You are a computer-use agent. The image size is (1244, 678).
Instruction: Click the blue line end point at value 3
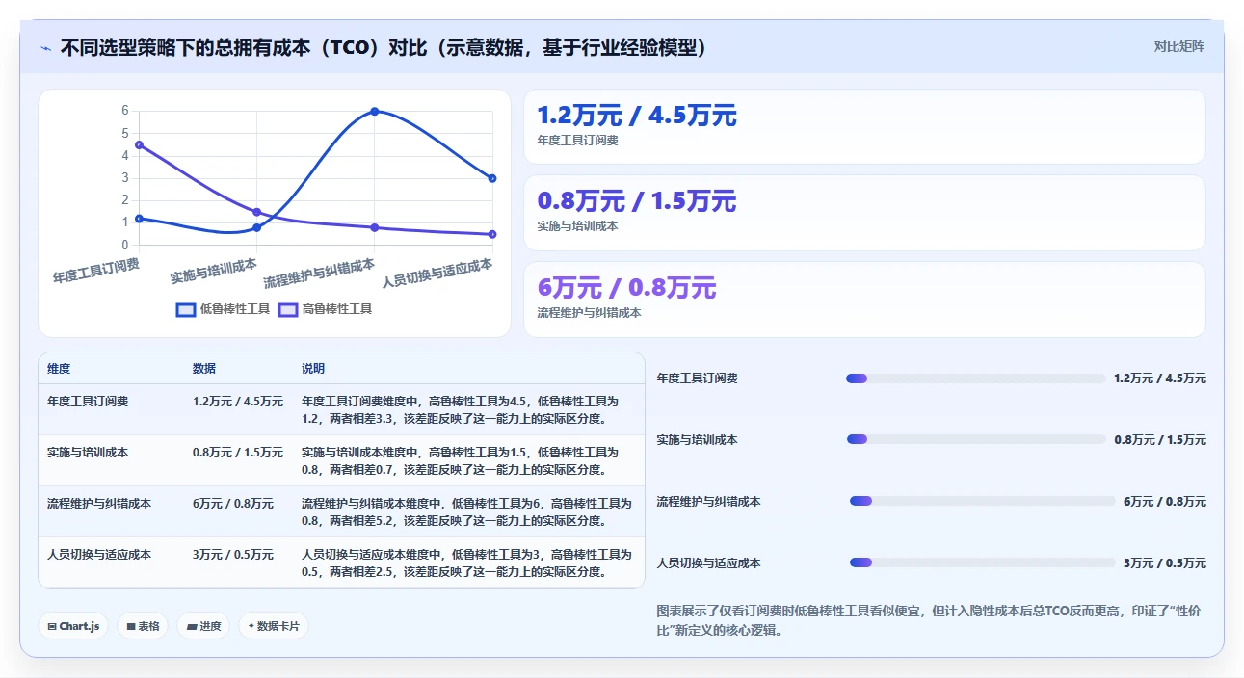point(491,178)
